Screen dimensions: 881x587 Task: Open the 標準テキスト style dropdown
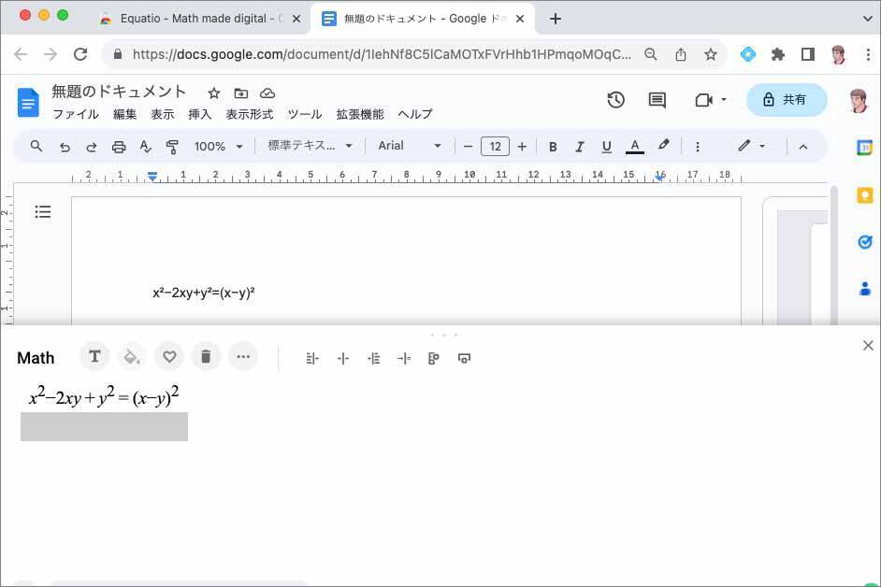[310, 146]
